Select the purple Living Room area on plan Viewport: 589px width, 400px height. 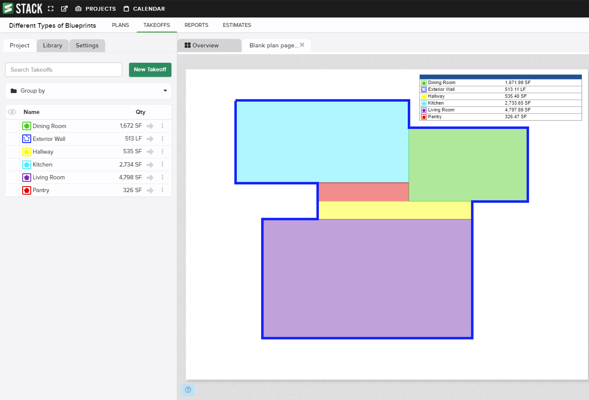368,278
